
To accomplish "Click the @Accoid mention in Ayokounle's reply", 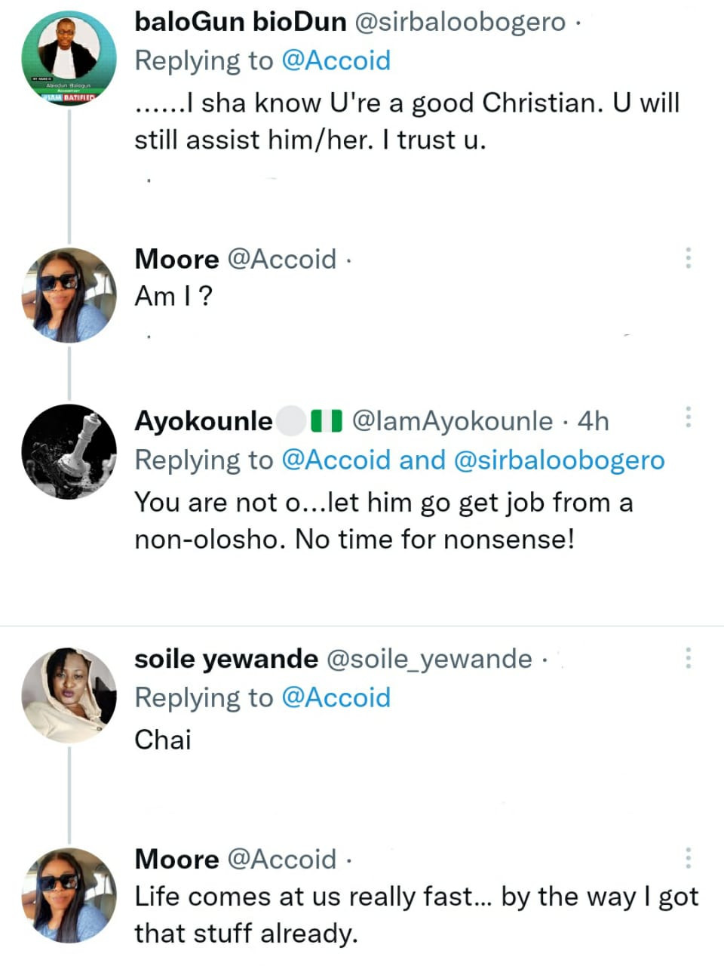I will pos(336,460).
